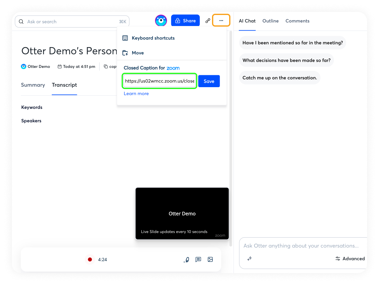Viewport: 379px width, 285px height.
Task: Click the red record stop button
Action: point(90,259)
